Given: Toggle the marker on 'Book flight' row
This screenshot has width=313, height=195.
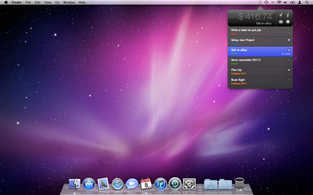Looking at the screenshot, I should tap(289, 80).
